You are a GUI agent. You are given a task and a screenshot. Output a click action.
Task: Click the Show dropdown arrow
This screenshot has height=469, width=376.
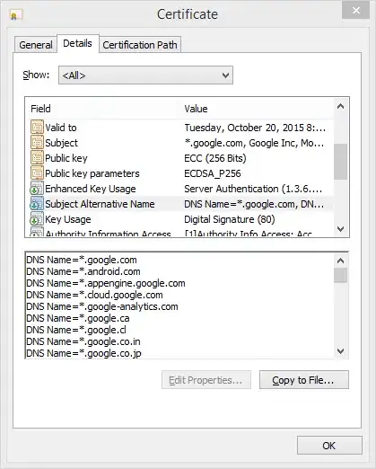[x=226, y=75]
